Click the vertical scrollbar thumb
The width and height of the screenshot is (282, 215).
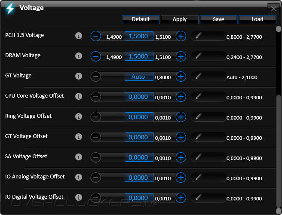point(279,151)
